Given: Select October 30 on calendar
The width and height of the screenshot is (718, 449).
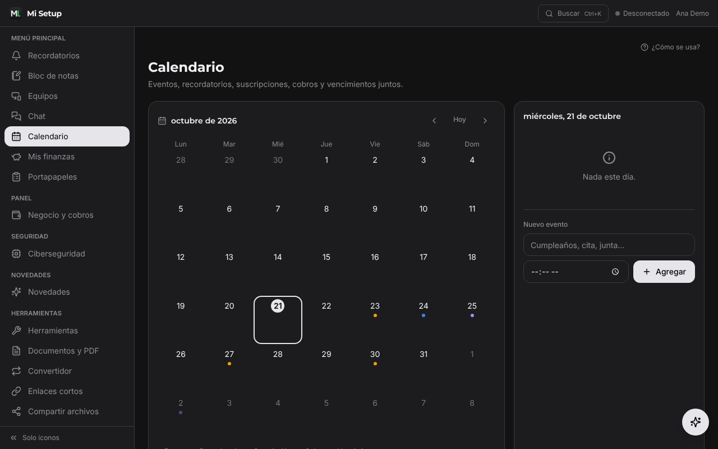Looking at the screenshot, I should click(375, 368).
